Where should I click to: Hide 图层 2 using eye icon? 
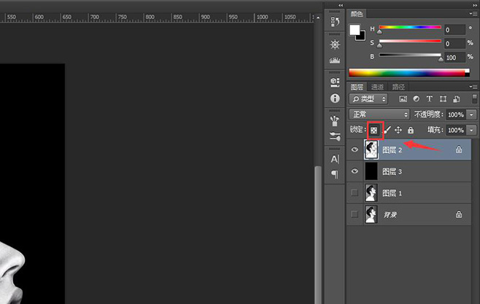(x=355, y=149)
